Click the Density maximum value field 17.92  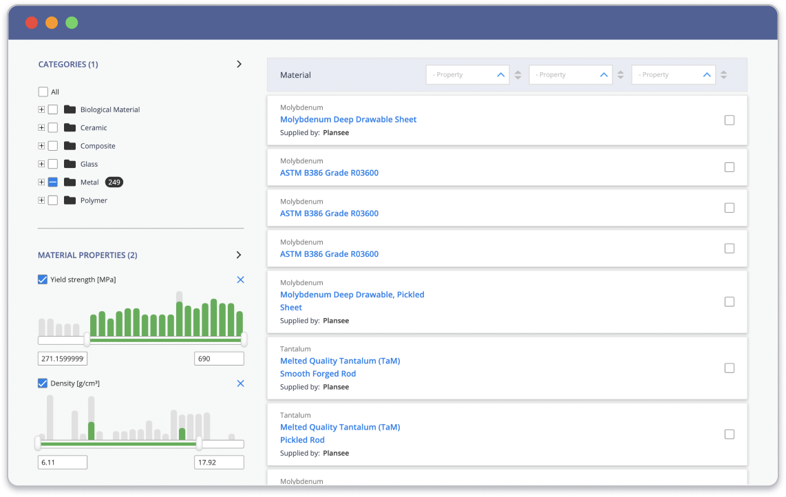(x=219, y=462)
